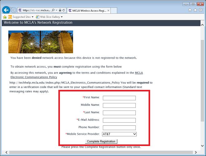Viewport: 206px width, 156px height.
Task: Click the https://ets-nac.mcla.e... address field
Action: click(x=37, y=10)
